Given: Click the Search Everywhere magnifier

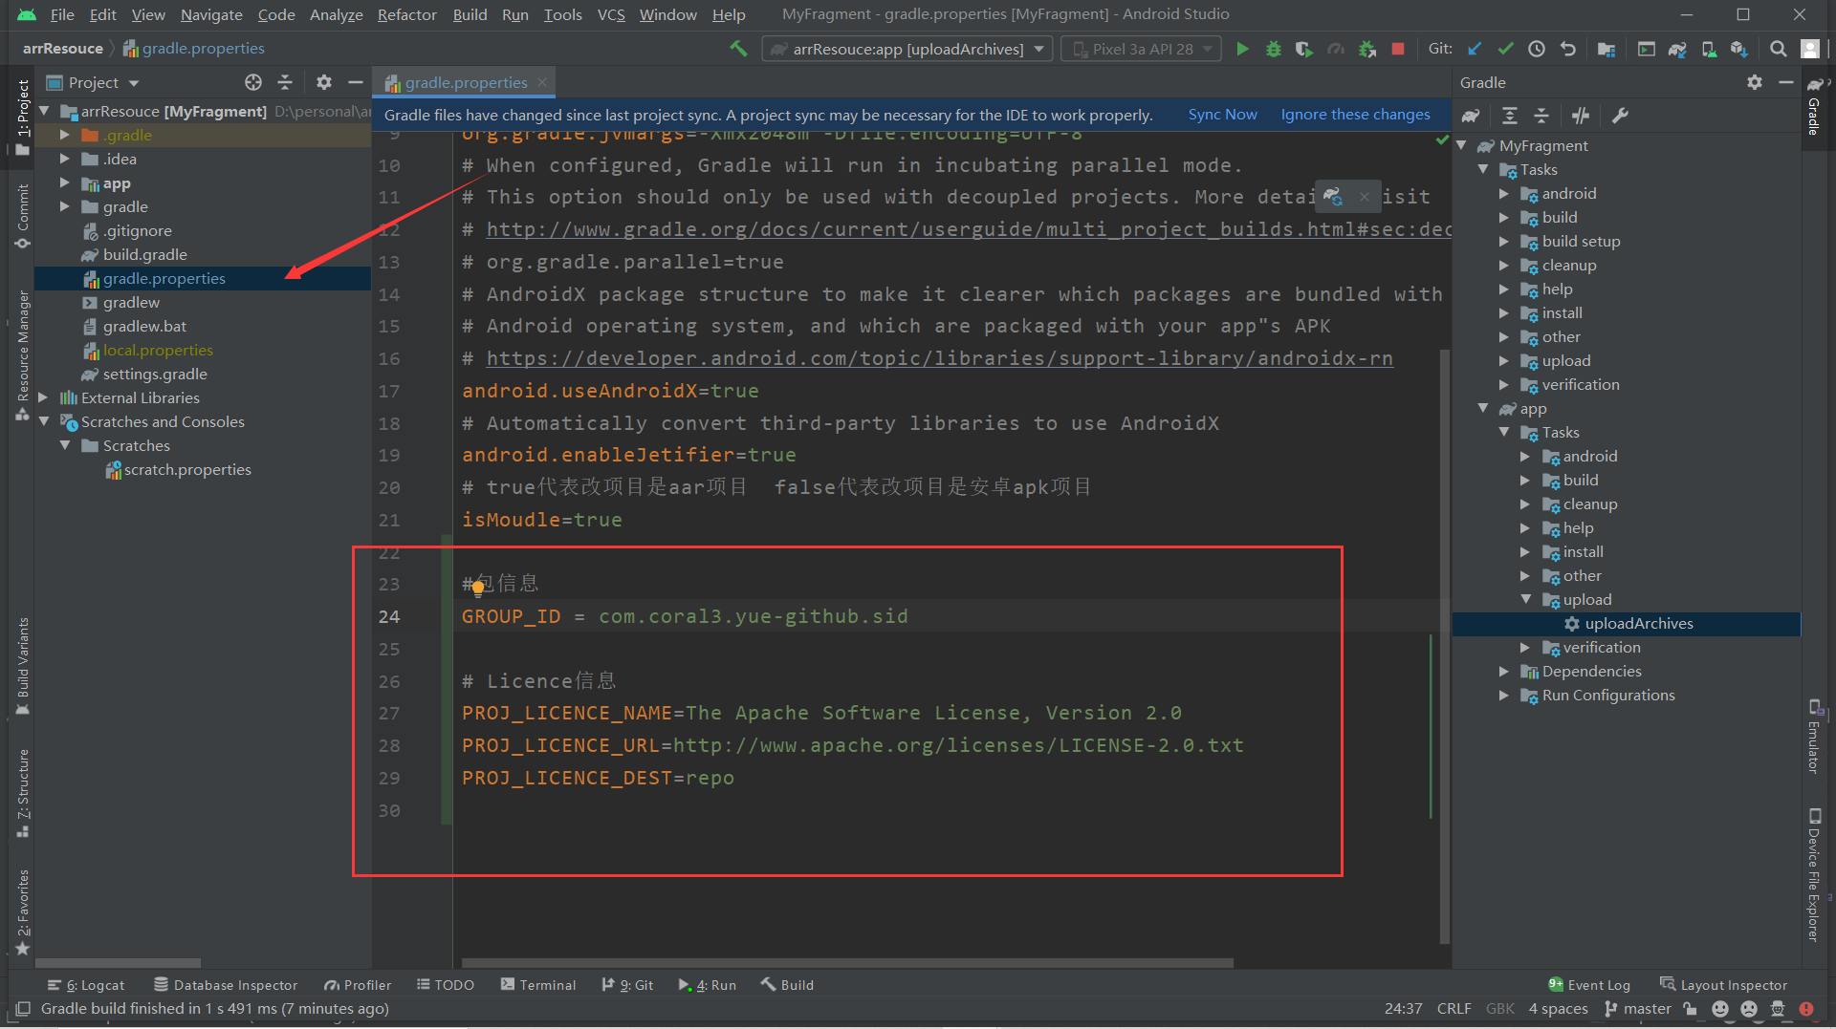Looking at the screenshot, I should tap(1778, 49).
